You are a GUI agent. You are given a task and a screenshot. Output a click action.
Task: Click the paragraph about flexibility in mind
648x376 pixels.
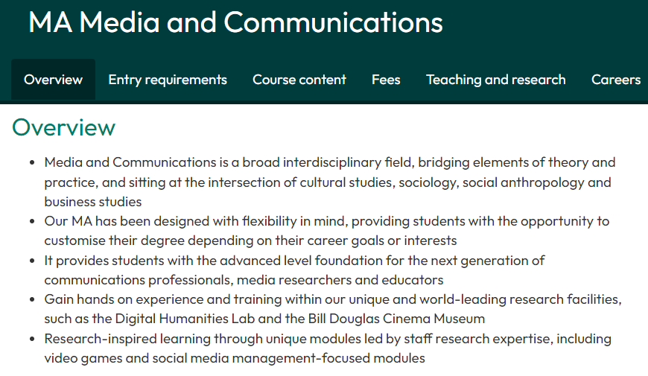coord(326,231)
